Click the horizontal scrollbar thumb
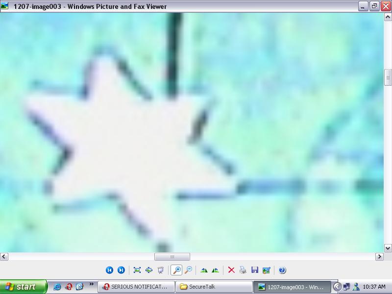 [x=172, y=256]
